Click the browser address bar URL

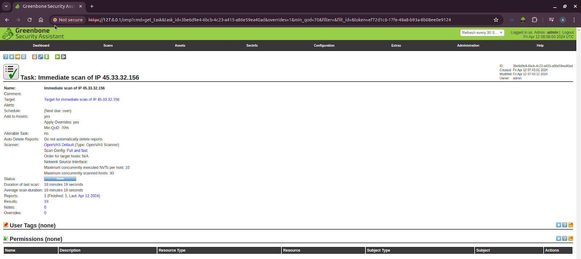point(269,20)
